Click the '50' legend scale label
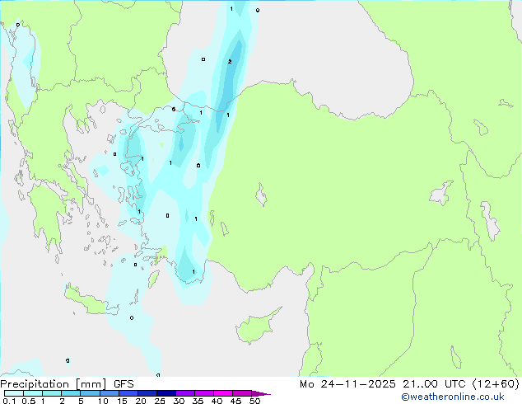522x404 pixels. point(254,401)
